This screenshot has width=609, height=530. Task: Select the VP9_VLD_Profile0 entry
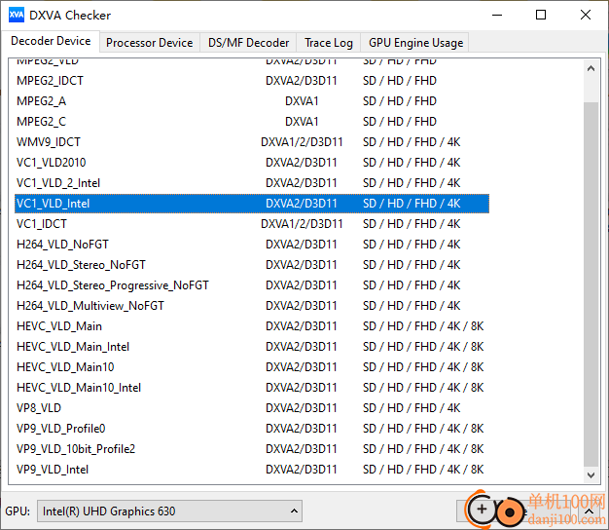click(252, 429)
